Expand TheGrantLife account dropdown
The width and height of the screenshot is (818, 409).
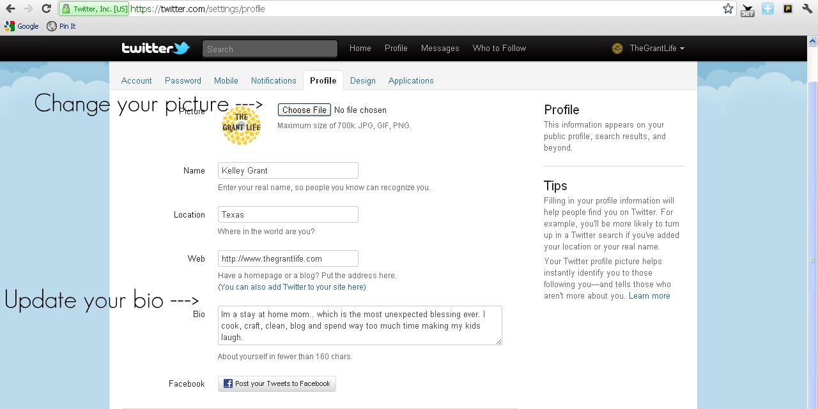point(657,48)
